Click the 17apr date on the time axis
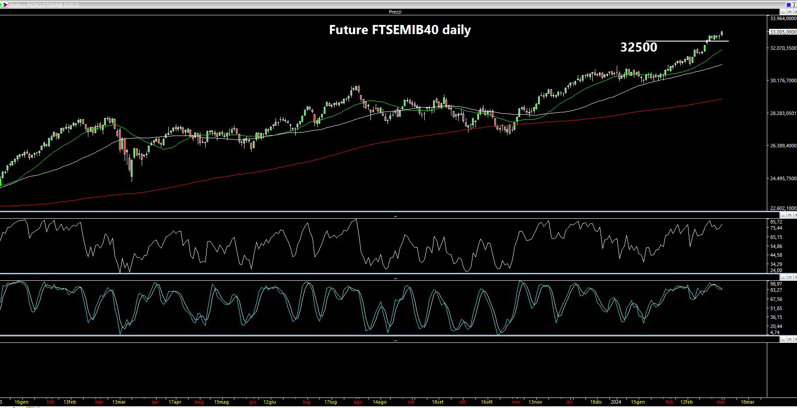Viewport: 797px width, 408px height. click(175, 402)
